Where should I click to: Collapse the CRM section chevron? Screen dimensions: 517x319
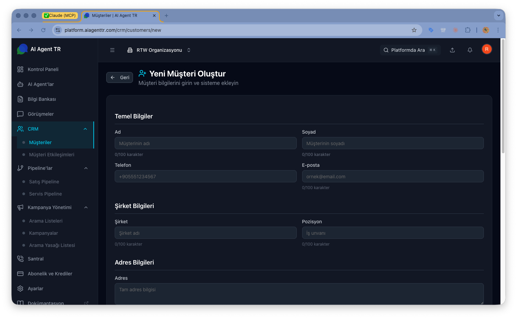[x=85, y=129]
